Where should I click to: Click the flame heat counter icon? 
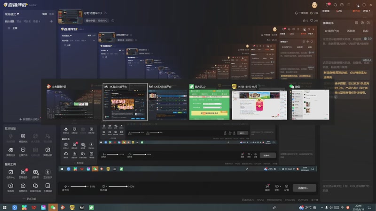pyautogui.click(x=304, y=21)
